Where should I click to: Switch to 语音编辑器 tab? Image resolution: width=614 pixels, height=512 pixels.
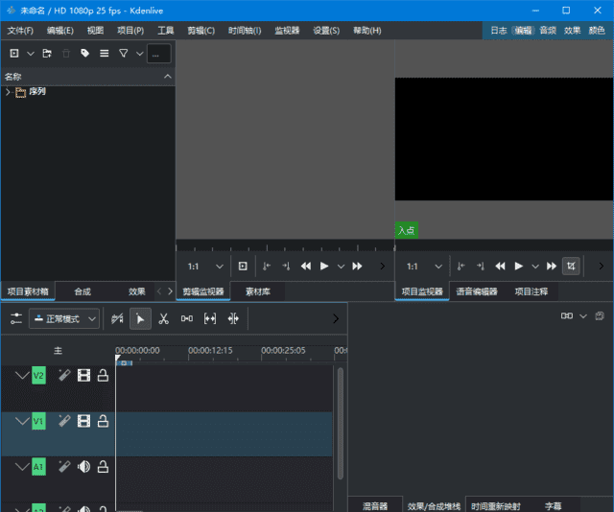point(477,291)
